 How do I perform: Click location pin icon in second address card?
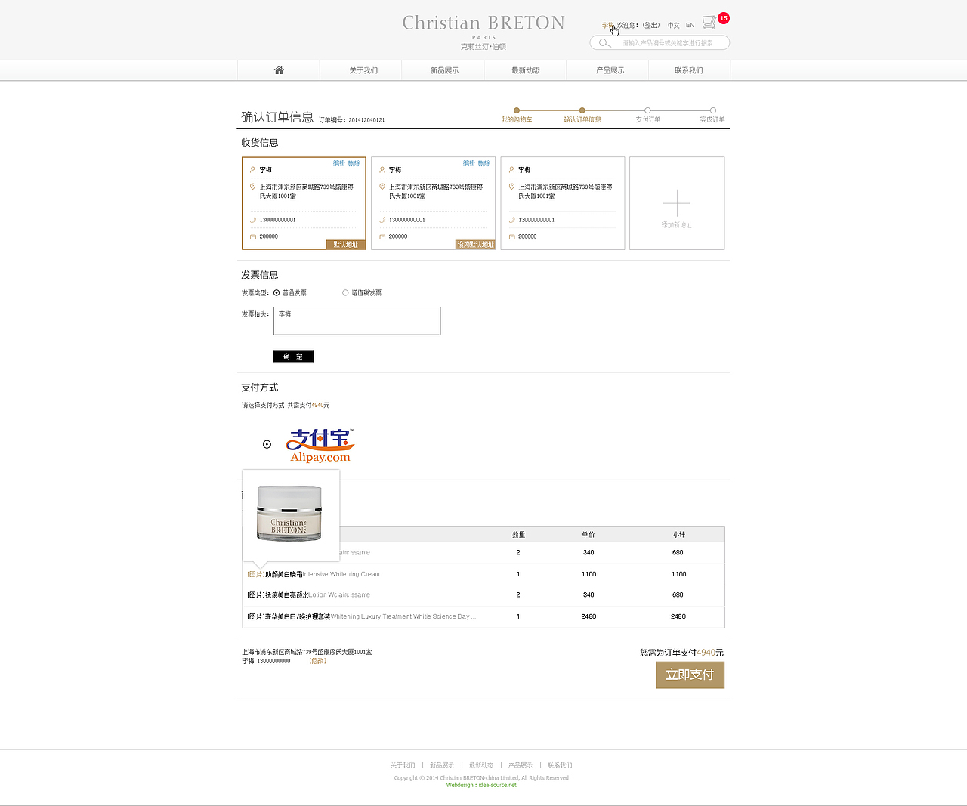[382, 187]
